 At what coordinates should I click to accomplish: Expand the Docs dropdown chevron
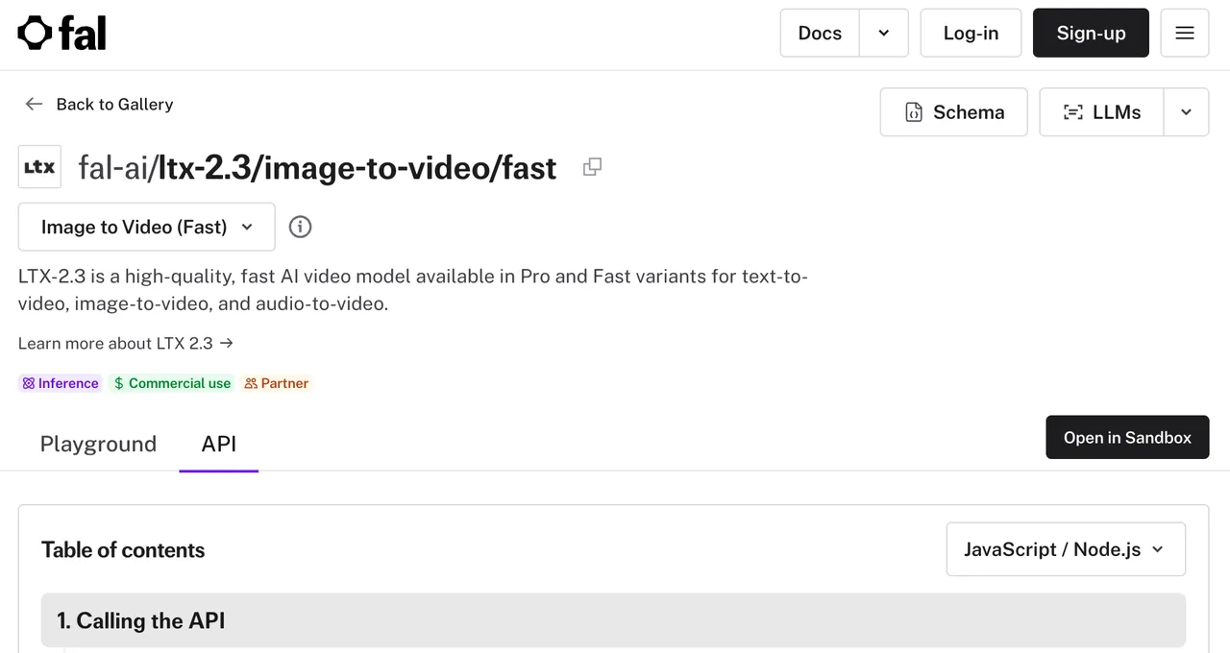[884, 33]
